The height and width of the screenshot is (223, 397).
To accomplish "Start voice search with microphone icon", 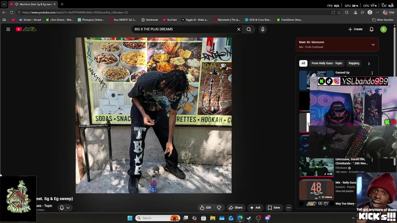I will [263, 29].
